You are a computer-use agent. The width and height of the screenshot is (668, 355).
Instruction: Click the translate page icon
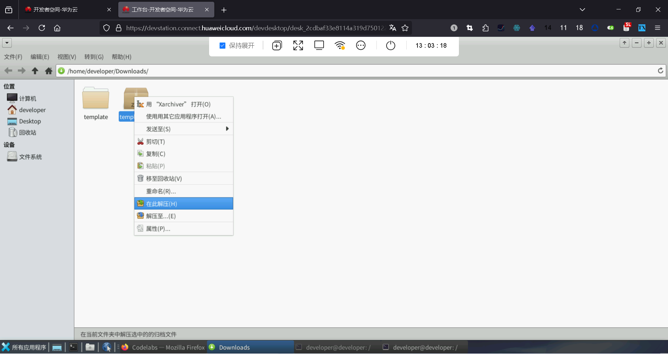[x=393, y=28]
